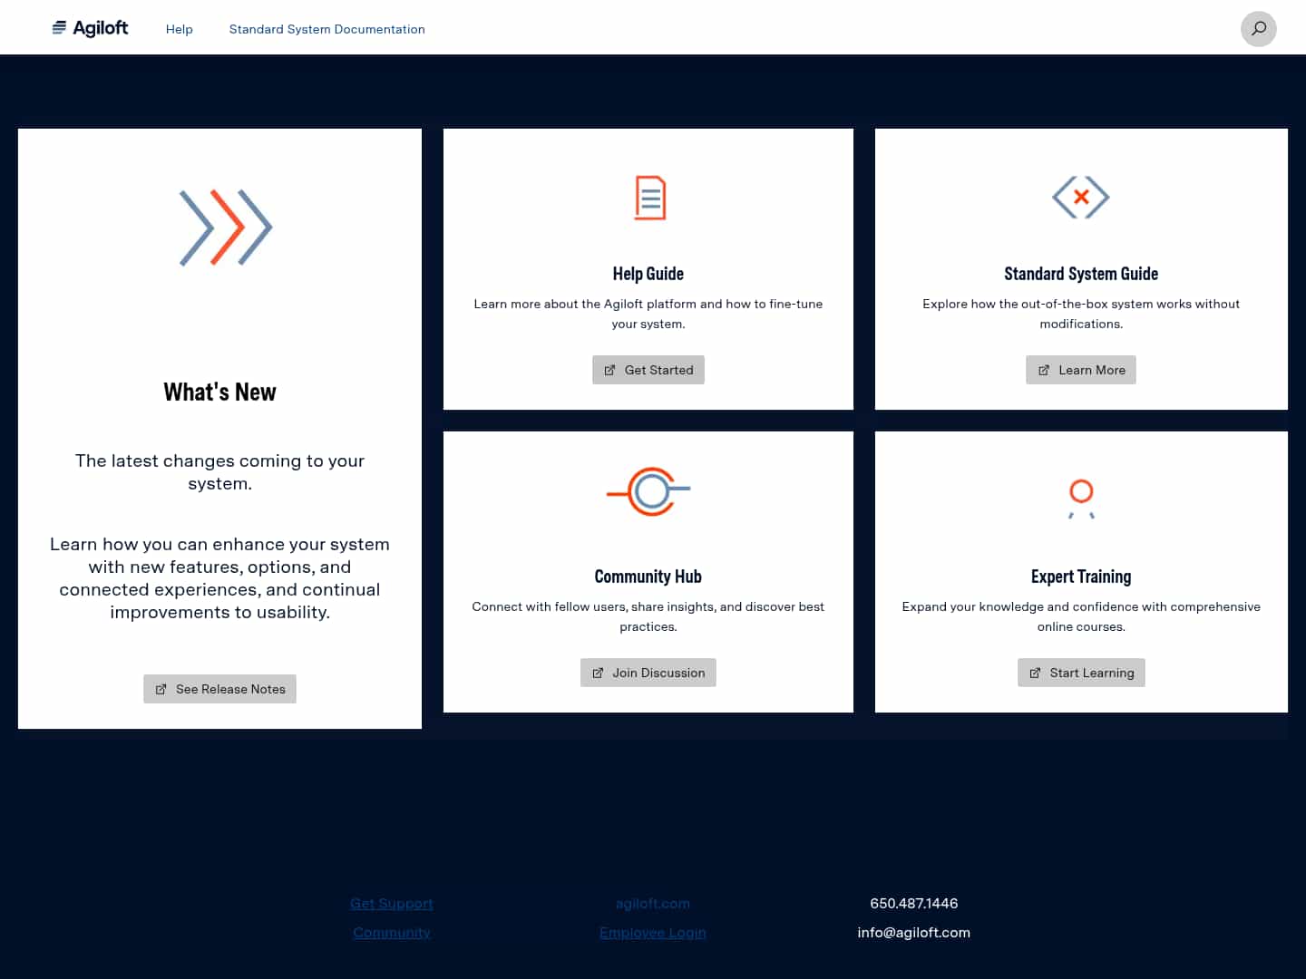Click the external link icon on Start Learning
This screenshot has width=1306, height=979.
click(x=1035, y=673)
